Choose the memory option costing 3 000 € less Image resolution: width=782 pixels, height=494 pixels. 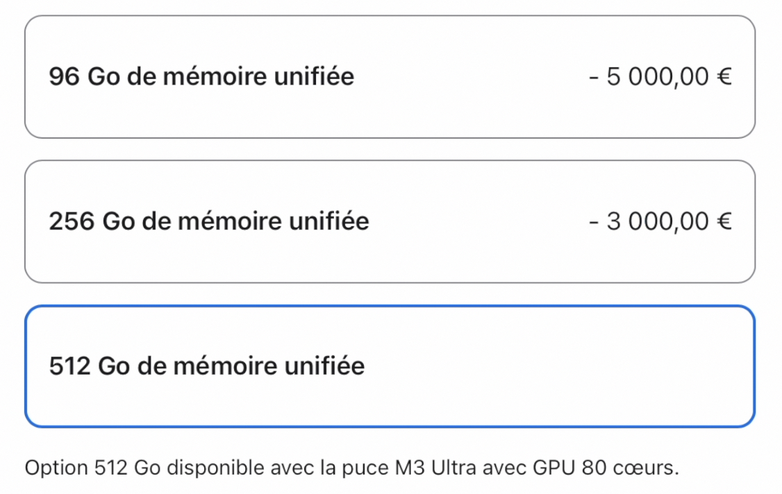coord(391,221)
